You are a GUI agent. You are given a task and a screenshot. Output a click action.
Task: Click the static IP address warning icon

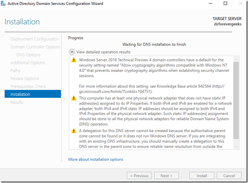[73, 99]
